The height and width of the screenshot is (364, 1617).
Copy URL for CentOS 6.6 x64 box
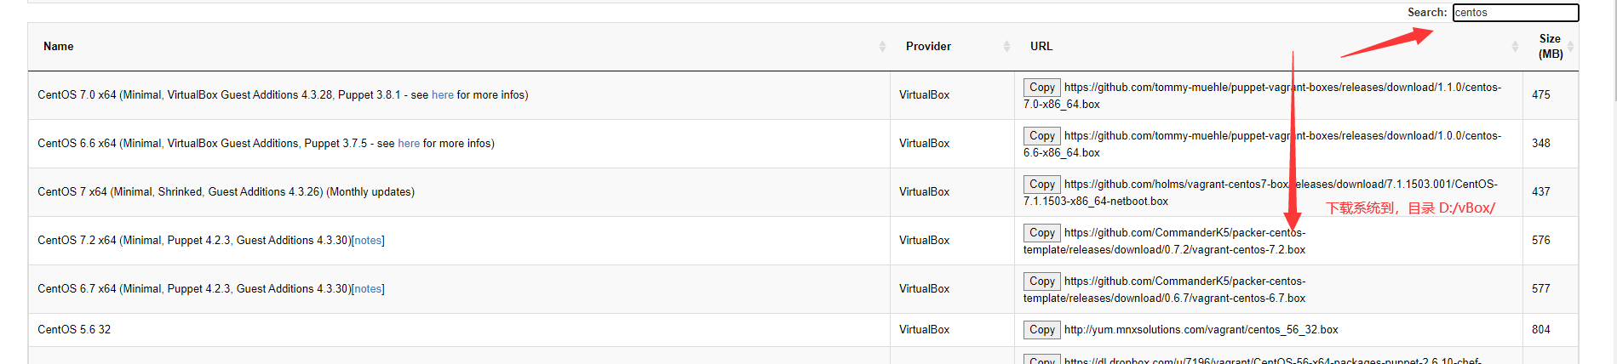[x=1042, y=136]
